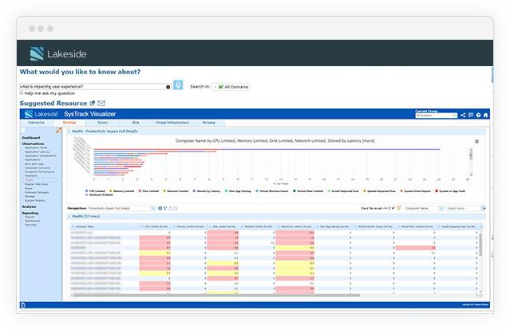This screenshot has width=510, height=330.
Task: Click the perspective undo arrow icon
Action: [x=171, y=208]
